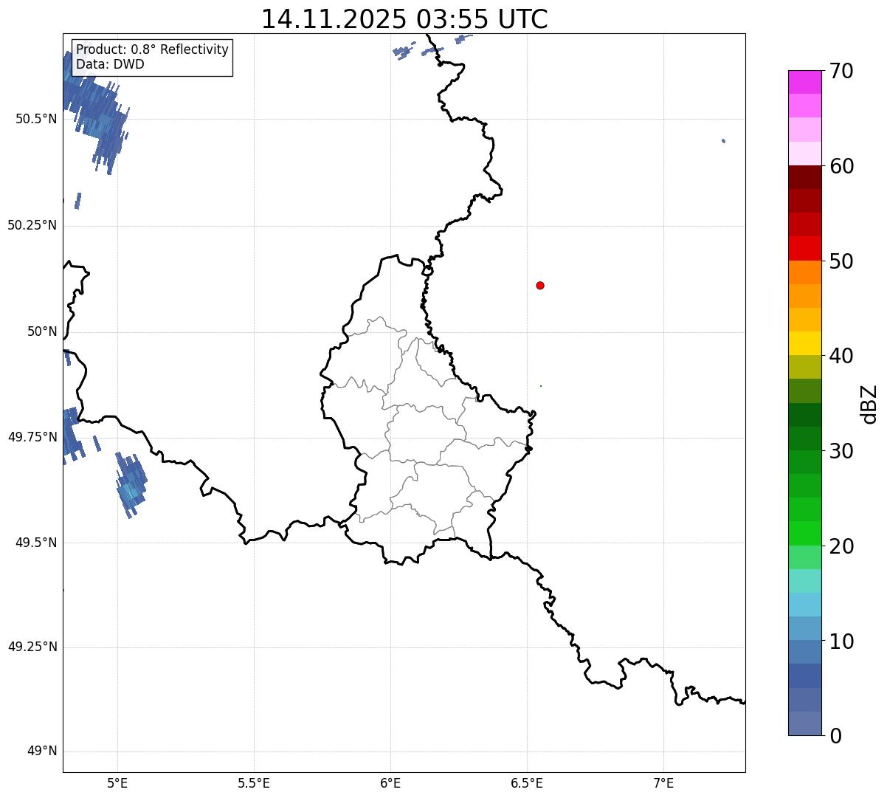Viewport: 887px width, 798px height.
Task: Click the 50.25°N latitude label
Action: tap(32, 225)
